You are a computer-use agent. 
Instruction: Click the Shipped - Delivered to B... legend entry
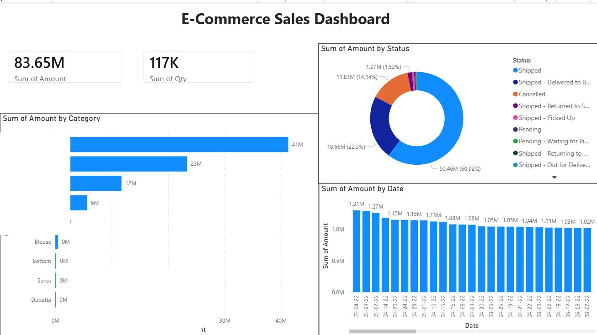[x=552, y=82]
